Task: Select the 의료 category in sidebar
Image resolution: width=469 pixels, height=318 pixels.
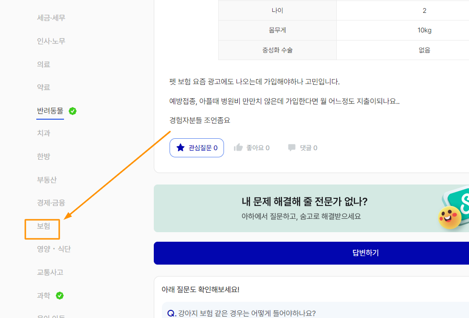Action: click(43, 64)
